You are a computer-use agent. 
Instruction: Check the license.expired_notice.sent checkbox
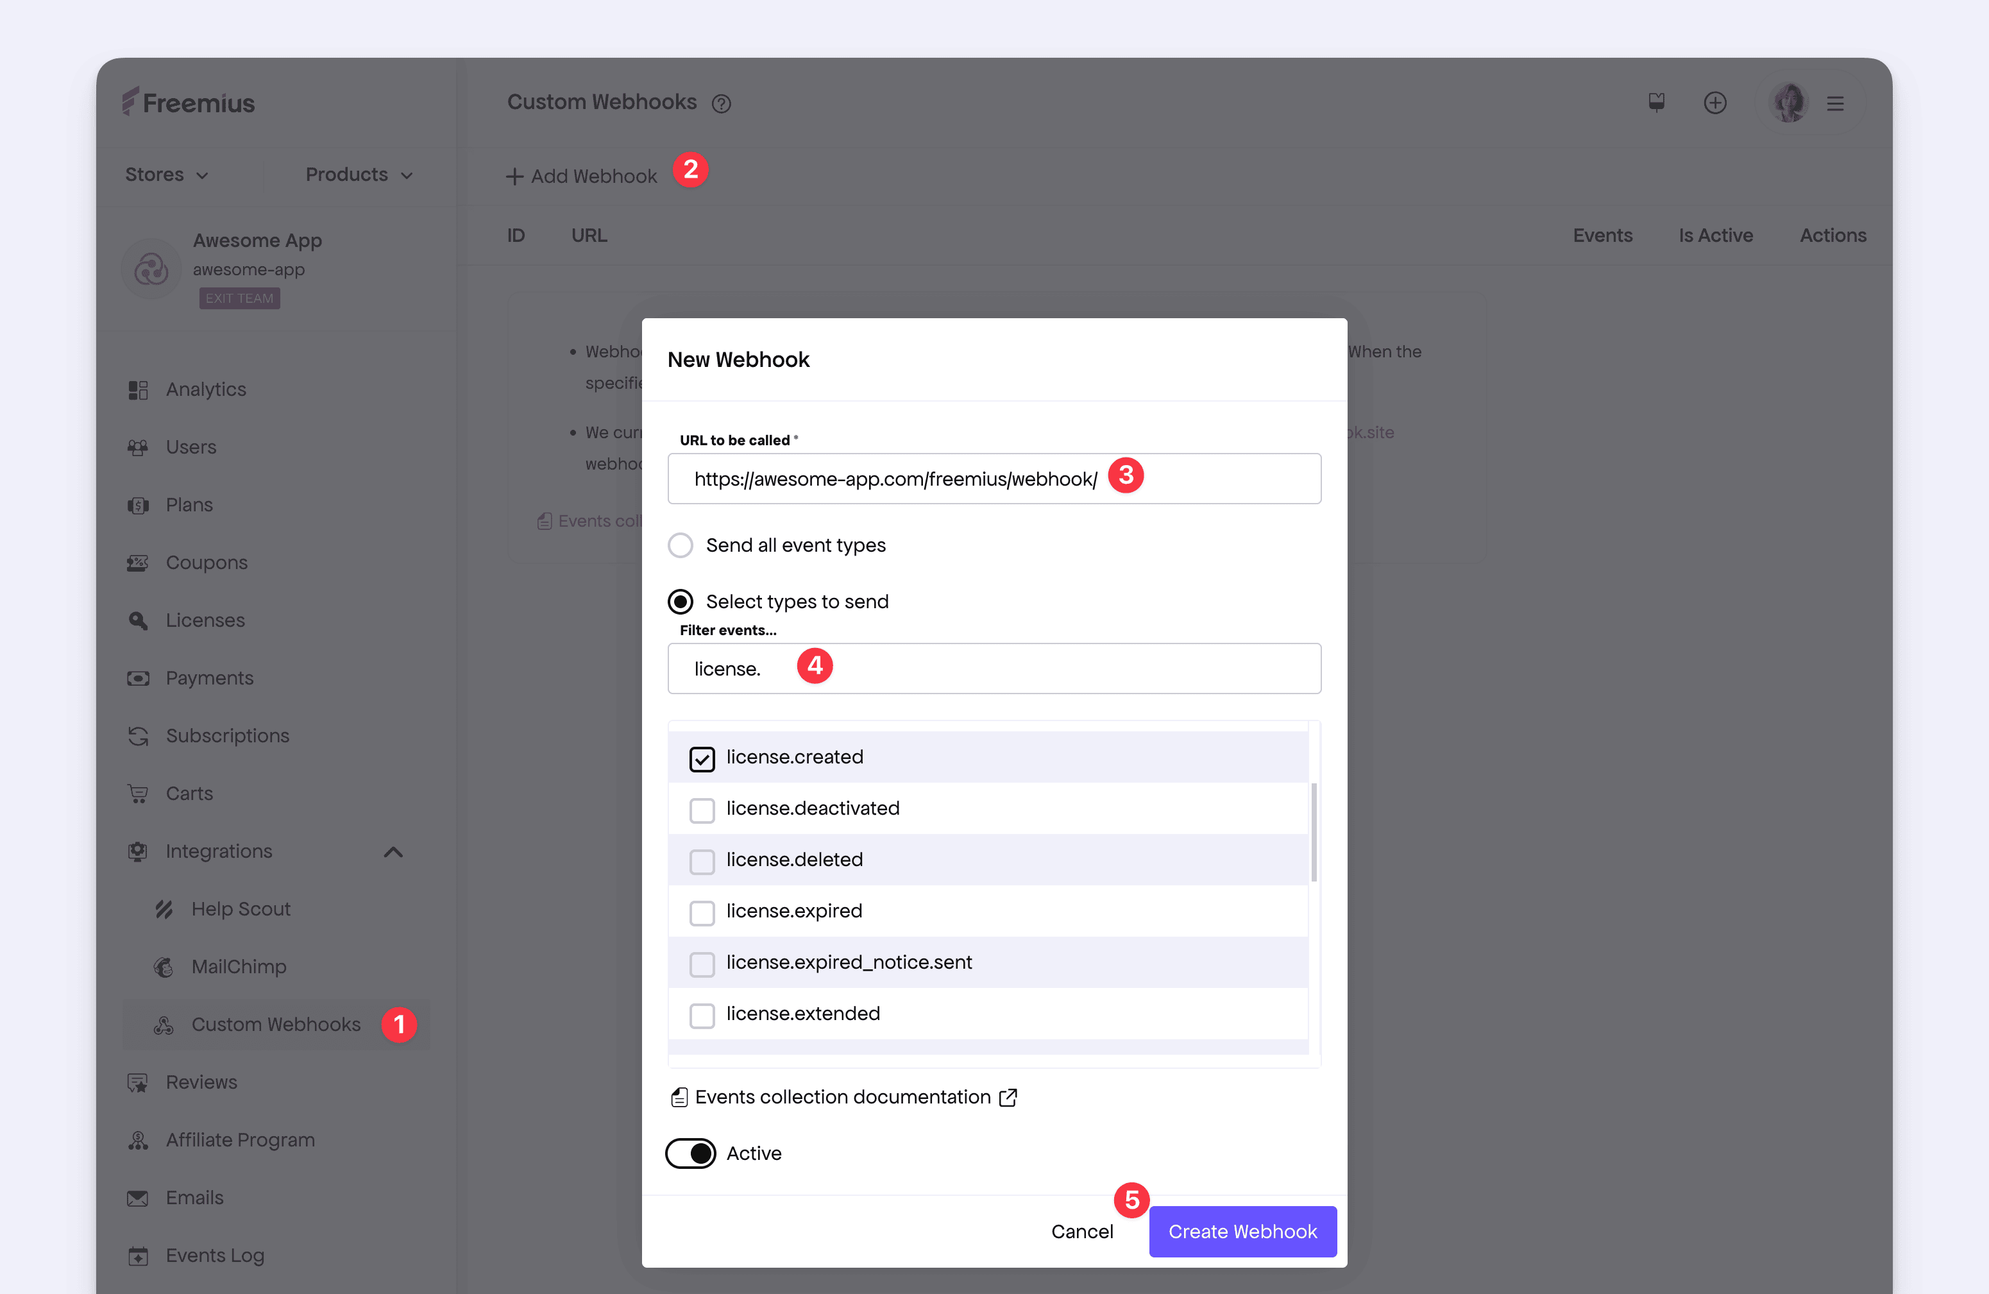702,964
